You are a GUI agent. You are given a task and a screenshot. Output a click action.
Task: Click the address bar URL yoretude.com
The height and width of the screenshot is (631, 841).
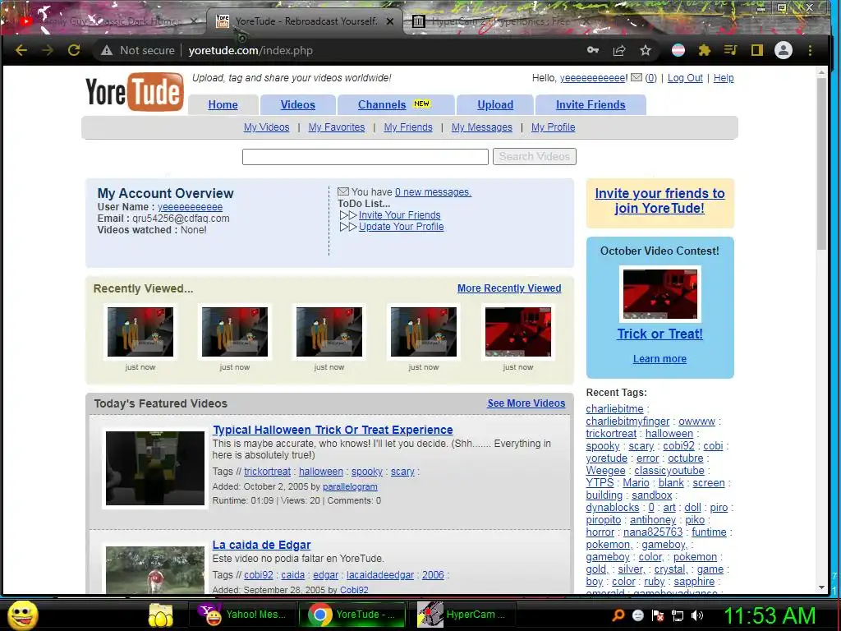pyautogui.click(x=250, y=50)
